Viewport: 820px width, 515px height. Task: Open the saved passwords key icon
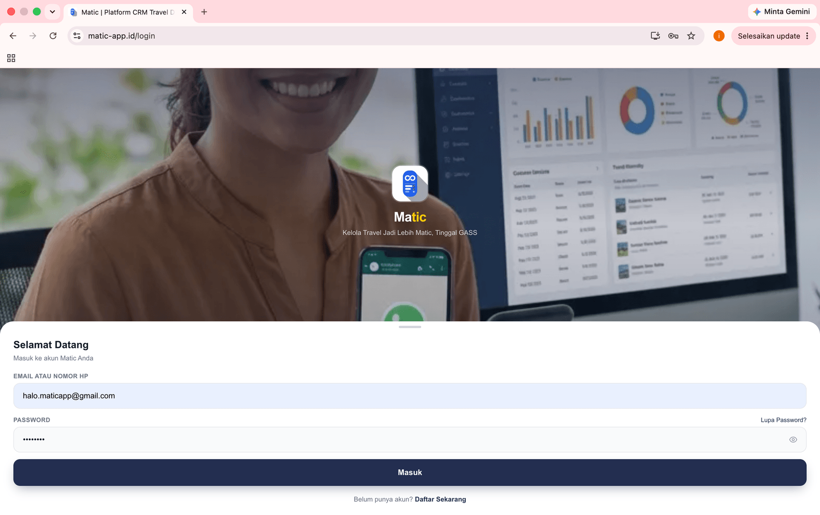[x=673, y=36]
